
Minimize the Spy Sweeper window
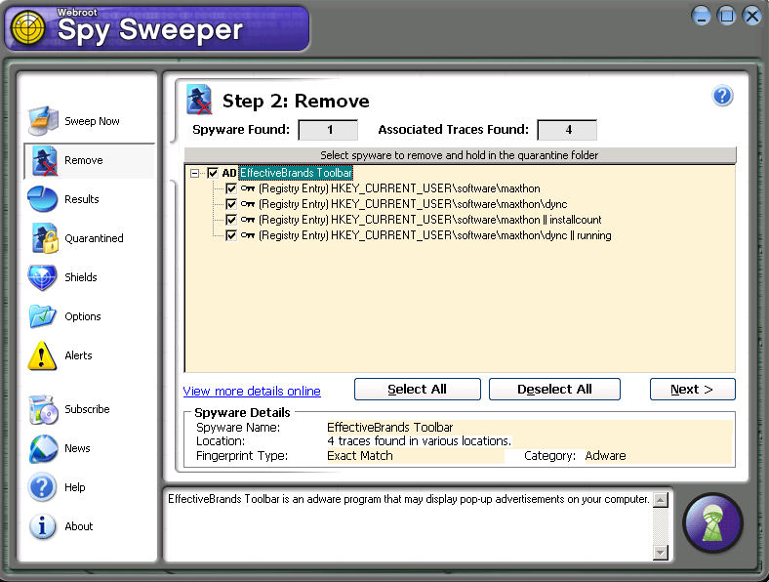[701, 16]
